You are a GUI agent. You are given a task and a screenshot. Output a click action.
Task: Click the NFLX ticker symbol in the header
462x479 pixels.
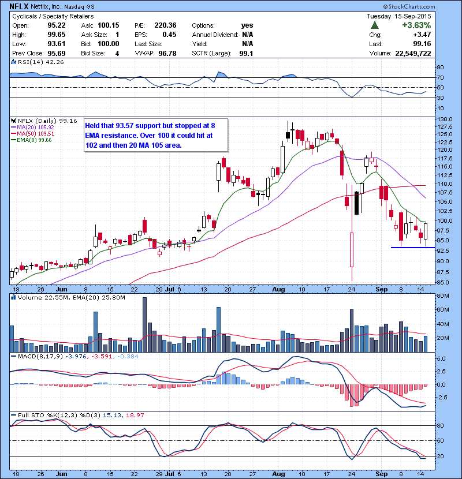[x=19, y=6]
